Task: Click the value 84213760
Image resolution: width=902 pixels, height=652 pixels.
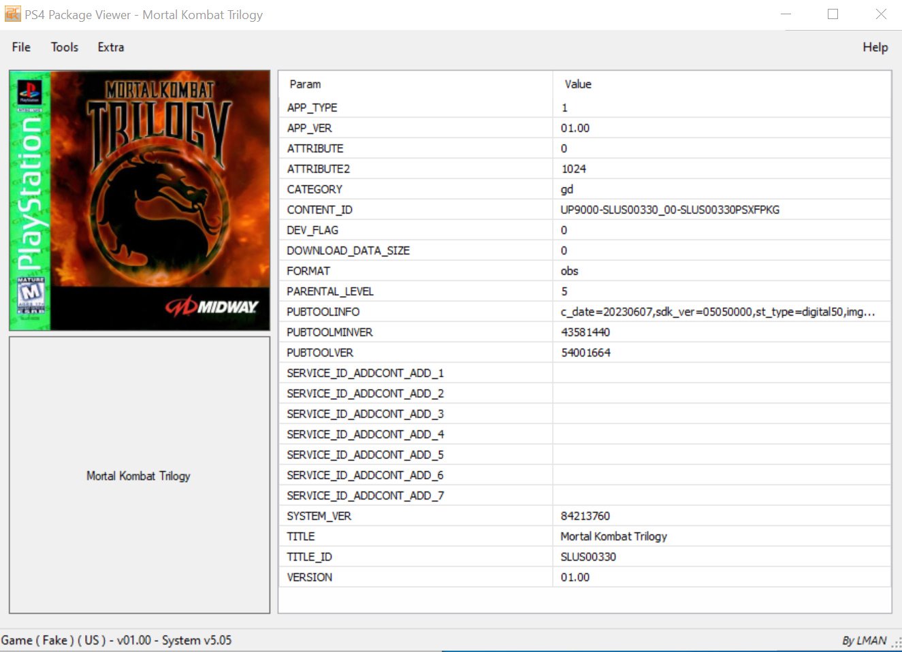Action: [585, 516]
